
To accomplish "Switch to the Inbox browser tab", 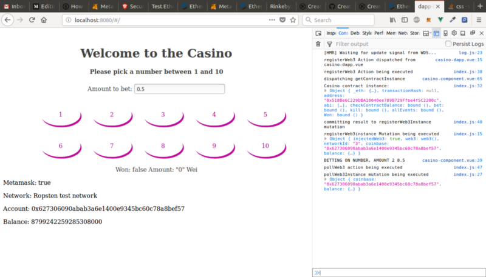I will [15, 6].
